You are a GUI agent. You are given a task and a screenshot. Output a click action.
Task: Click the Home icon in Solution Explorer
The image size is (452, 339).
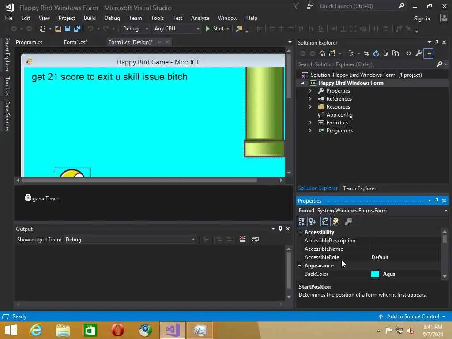click(x=322, y=53)
